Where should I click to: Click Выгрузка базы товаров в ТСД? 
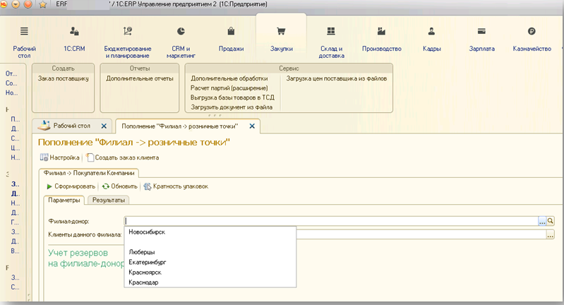click(x=232, y=97)
